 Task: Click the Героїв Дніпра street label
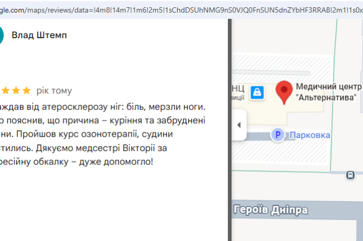[x=271, y=210]
